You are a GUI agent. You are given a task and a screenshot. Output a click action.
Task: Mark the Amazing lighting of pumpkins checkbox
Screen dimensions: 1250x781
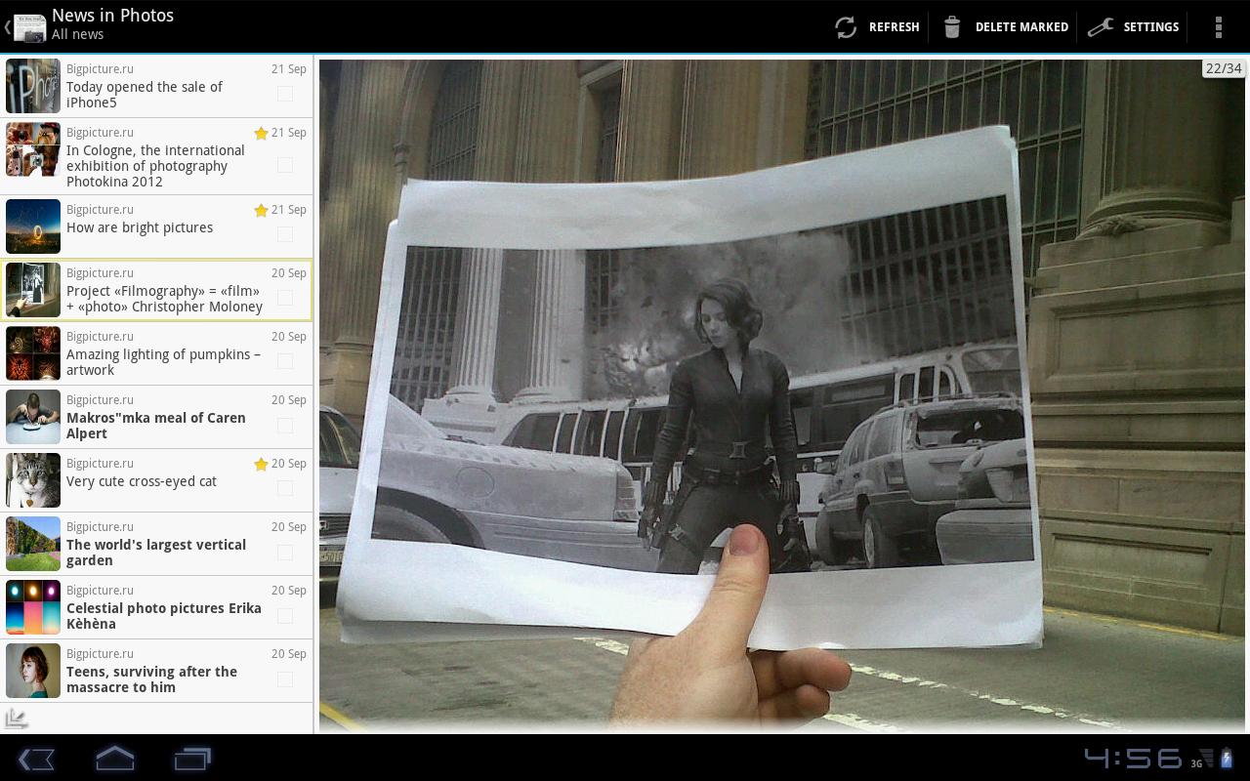click(285, 361)
